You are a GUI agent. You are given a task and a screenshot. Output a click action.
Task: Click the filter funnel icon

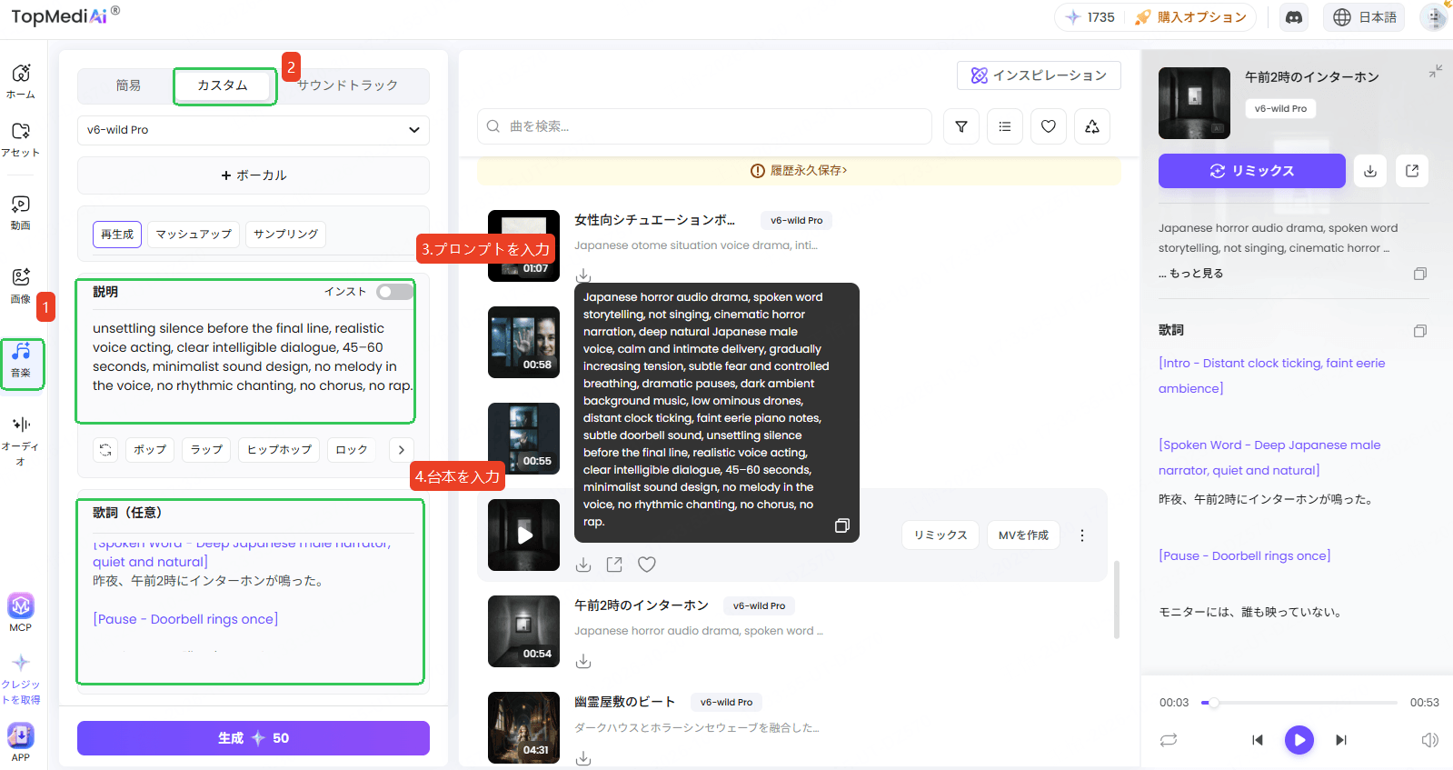click(x=961, y=126)
